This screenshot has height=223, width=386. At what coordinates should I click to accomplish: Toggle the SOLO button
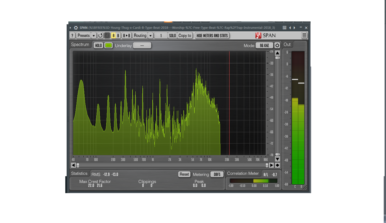click(x=172, y=36)
